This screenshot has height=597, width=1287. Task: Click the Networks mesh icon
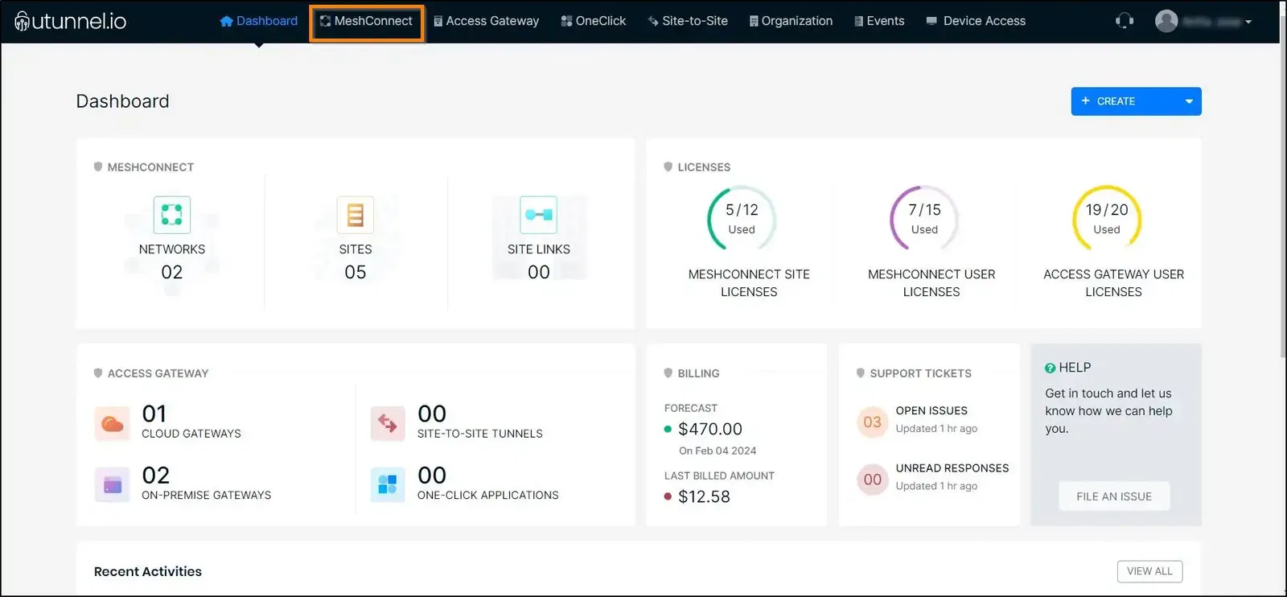tap(172, 215)
